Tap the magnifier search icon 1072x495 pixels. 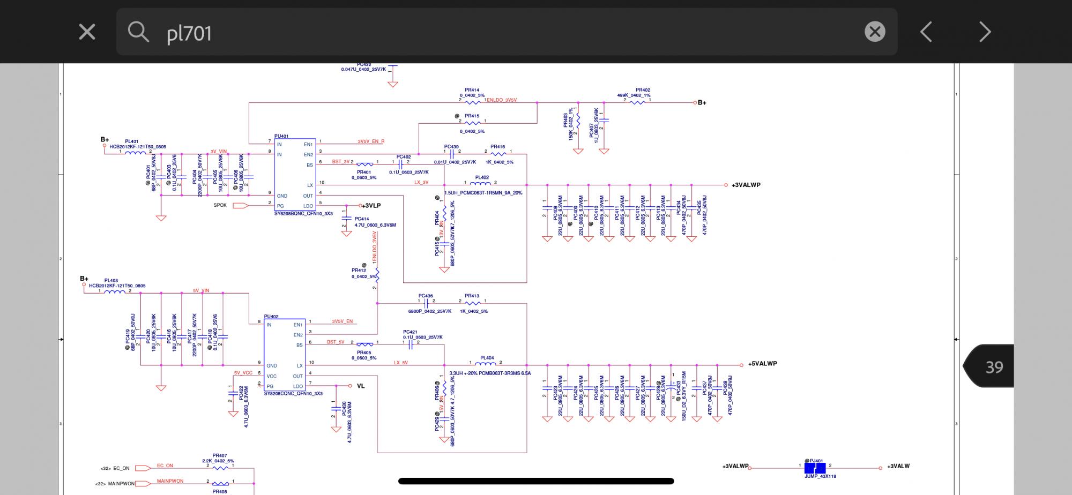coord(138,32)
